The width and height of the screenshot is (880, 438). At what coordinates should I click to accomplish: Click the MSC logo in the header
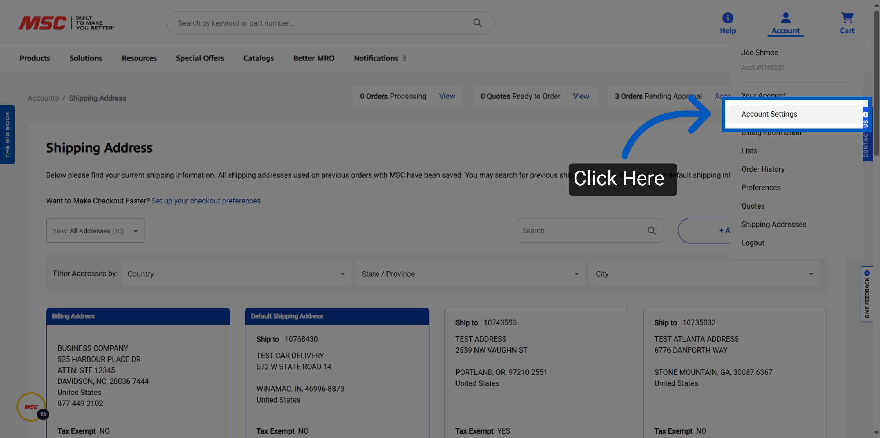point(66,23)
